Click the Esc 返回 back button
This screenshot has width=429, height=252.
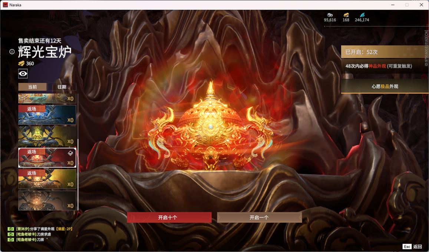pyautogui.click(x=413, y=246)
